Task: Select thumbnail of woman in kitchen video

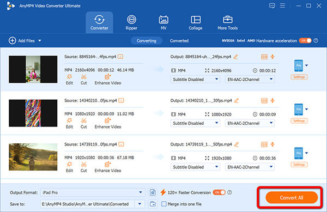Action: (x=33, y=69)
